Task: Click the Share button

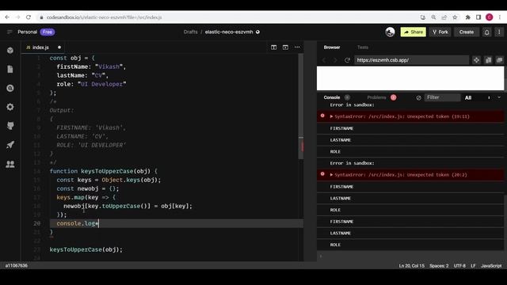Action: tap(414, 32)
